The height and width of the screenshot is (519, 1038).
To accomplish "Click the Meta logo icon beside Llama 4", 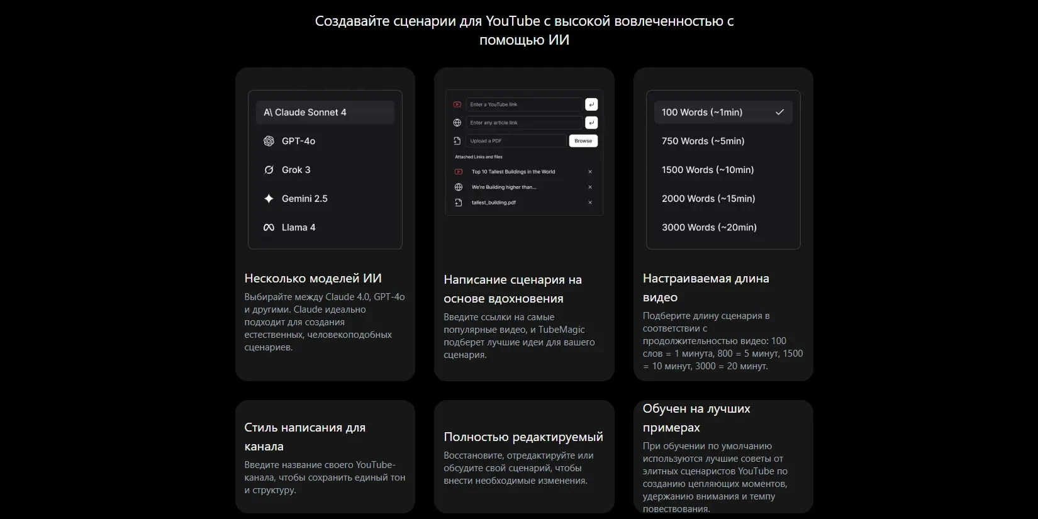I will click(269, 227).
